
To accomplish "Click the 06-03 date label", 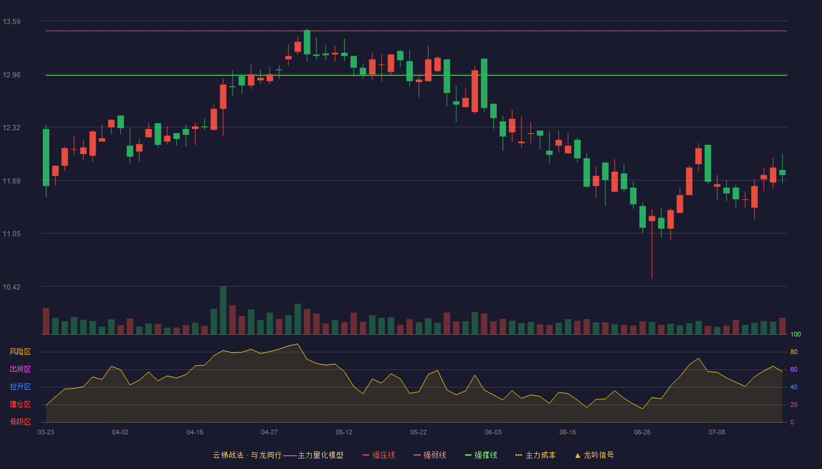I will [x=493, y=432].
